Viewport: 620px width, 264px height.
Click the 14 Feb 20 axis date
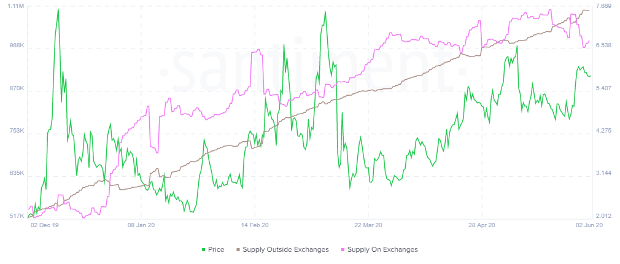(x=255, y=225)
